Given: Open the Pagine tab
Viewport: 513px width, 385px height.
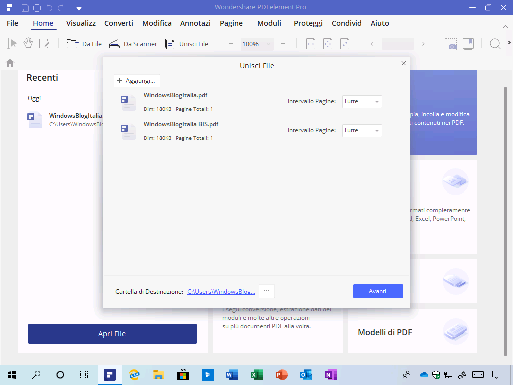Looking at the screenshot, I should tap(231, 23).
